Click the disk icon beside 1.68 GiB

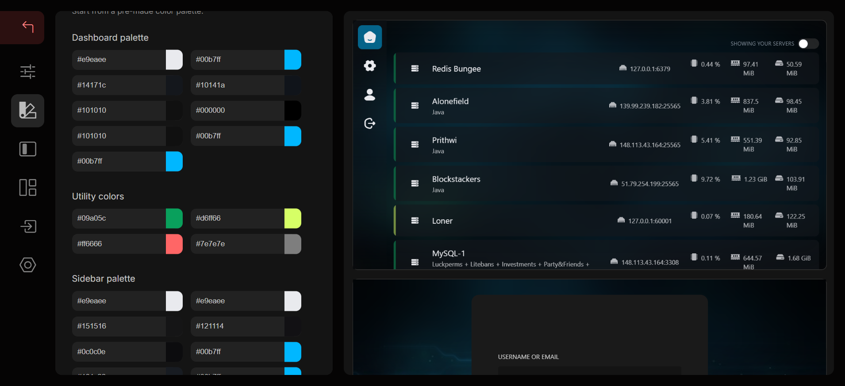(x=780, y=257)
